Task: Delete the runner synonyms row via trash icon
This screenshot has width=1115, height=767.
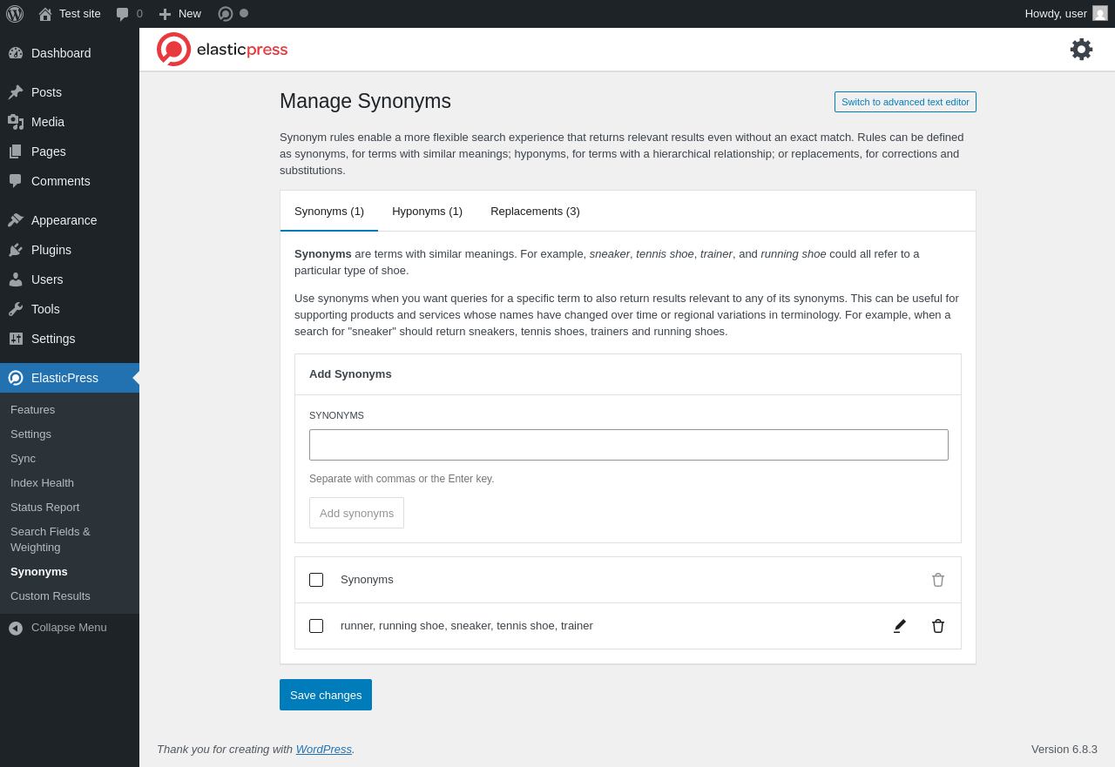Action: 938,626
